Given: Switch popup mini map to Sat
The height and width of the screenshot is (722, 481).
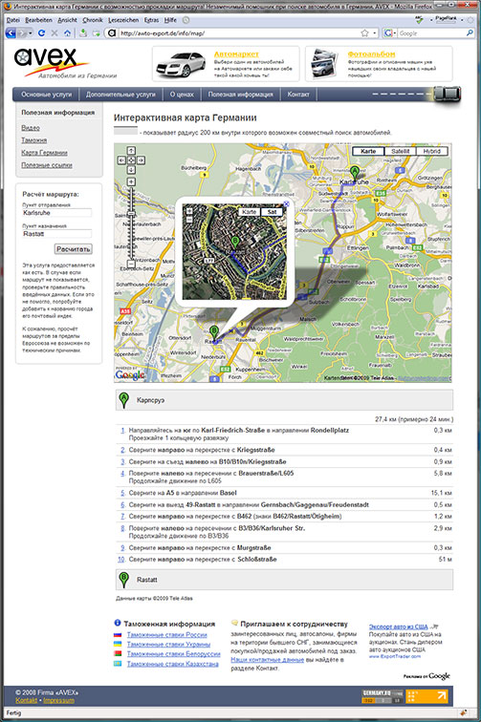Looking at the screenshot, I should [x=273, y=212].
